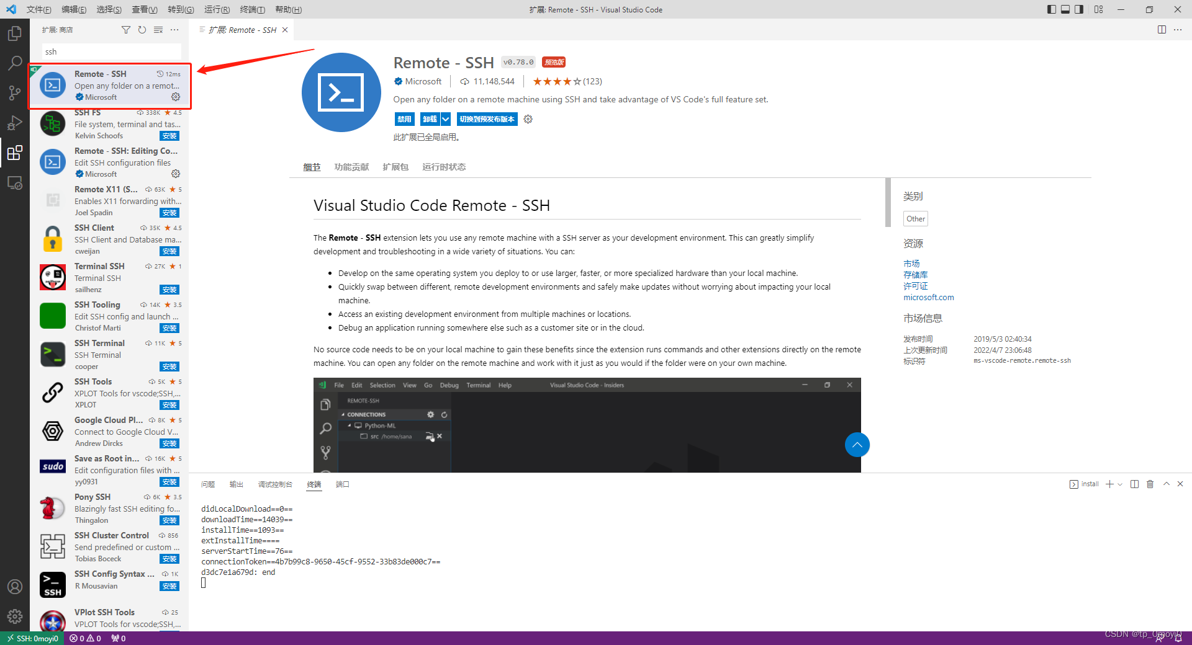
Task: Open the Search view in the Activity Bar
Action: pyautogui.click(x=15, y=63)
